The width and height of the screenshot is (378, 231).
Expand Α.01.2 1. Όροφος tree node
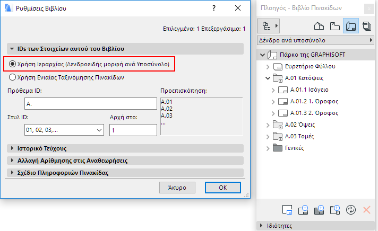point(273,102)
